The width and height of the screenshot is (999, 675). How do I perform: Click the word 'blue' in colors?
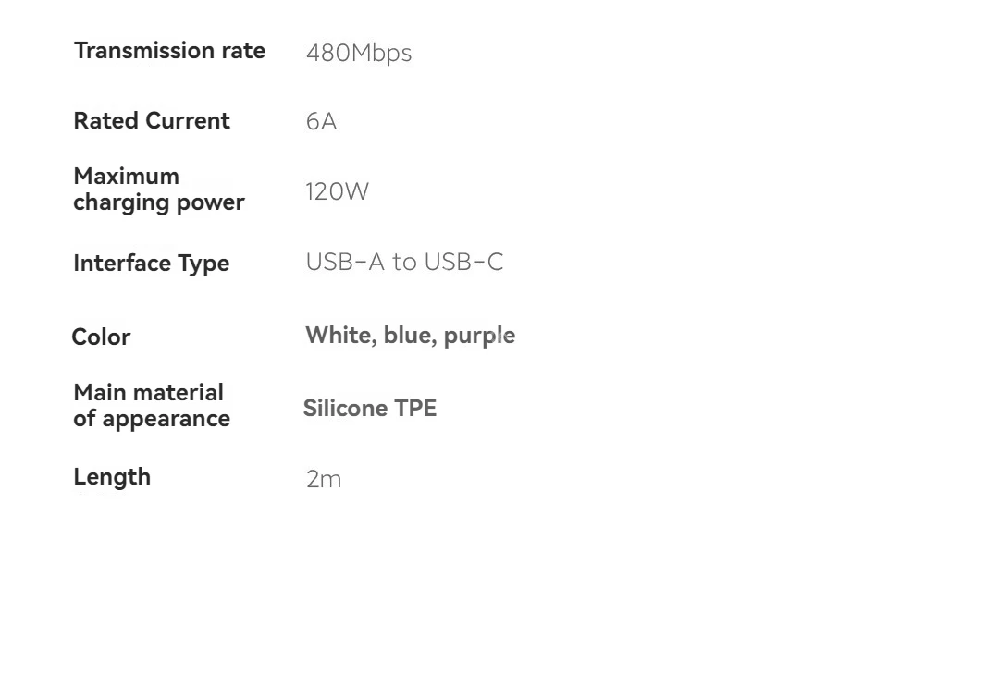pos(410,336)
